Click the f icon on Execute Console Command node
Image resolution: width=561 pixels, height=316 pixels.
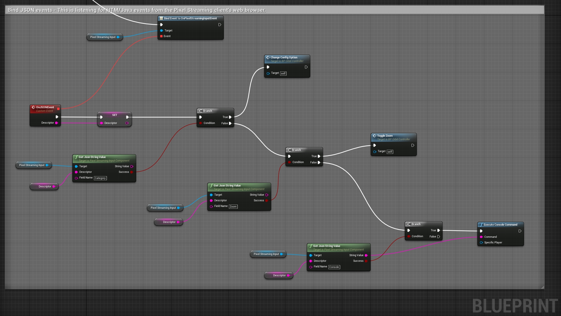click(x=481, y=224)
